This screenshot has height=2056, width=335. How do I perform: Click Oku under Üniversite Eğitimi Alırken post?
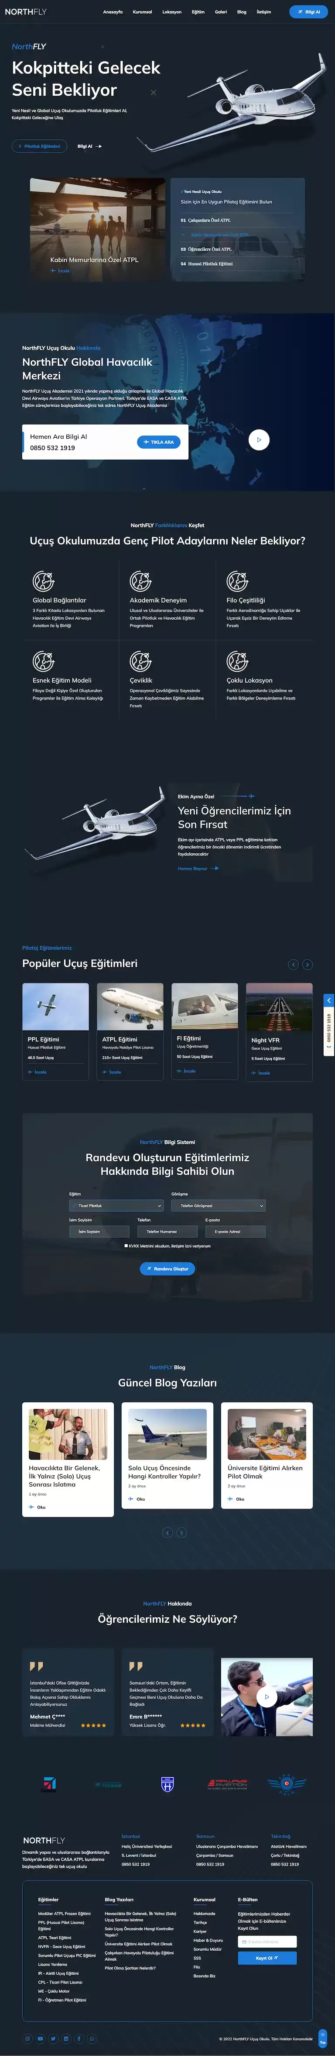point(236,1499)
